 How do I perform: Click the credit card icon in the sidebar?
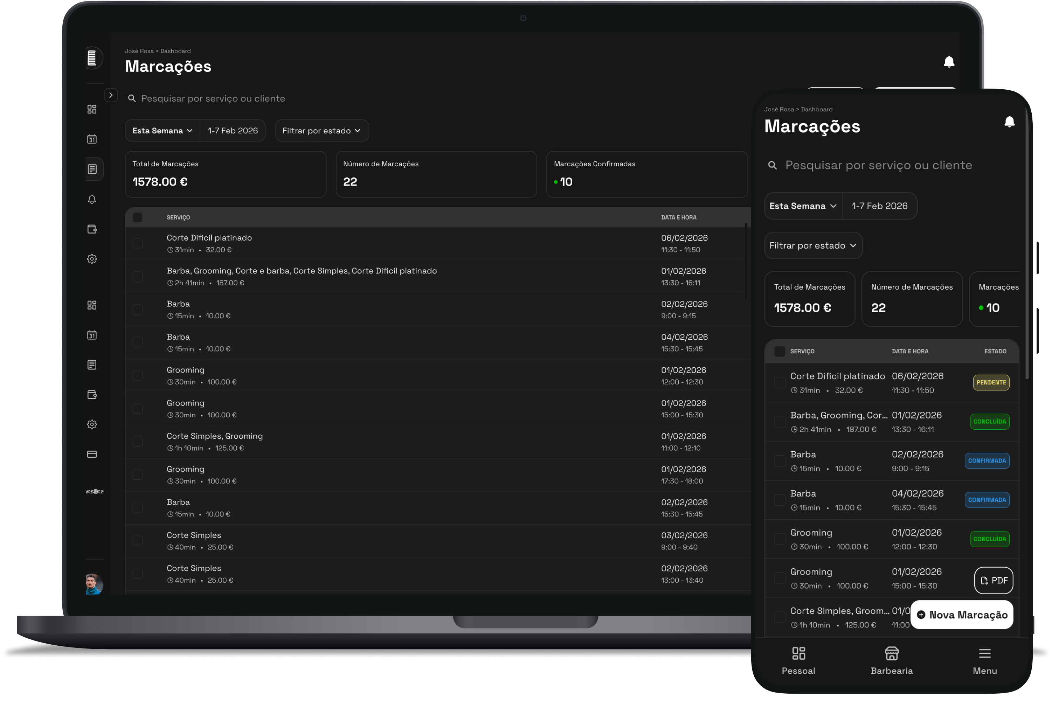tap(92, 454)
